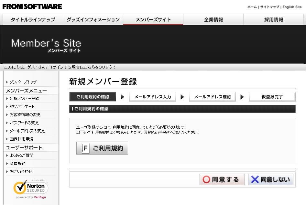Click the Norton Secured seal badge
306x205 pixels.
coord(31,189)
